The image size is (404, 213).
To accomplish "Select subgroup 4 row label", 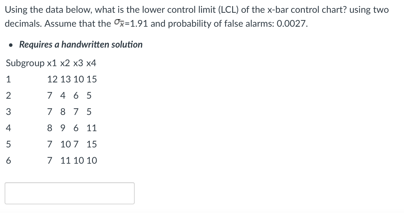I will click(8, 128).
